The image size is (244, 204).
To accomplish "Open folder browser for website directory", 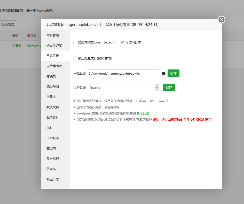I will click(163, 74).
